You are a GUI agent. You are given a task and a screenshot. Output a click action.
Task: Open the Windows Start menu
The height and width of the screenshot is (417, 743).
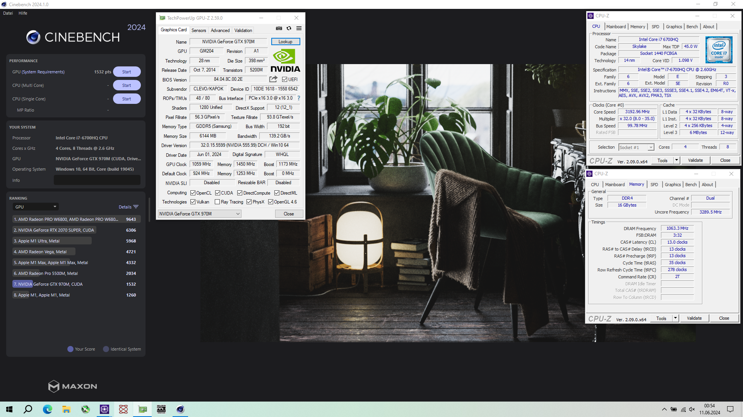coord(9,409)
